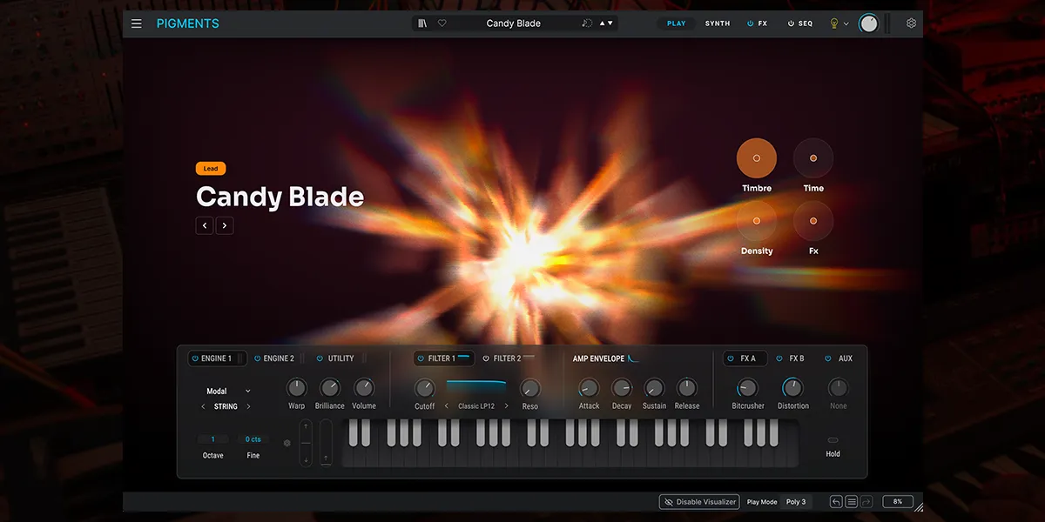Click the Octave value field
1045x522 pixels.
[x=212, y=439]
